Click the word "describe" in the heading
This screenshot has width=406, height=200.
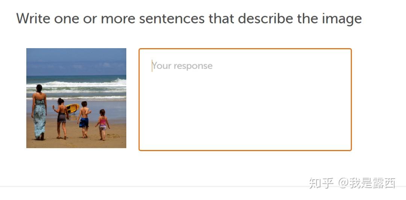(x=265, y=19)
